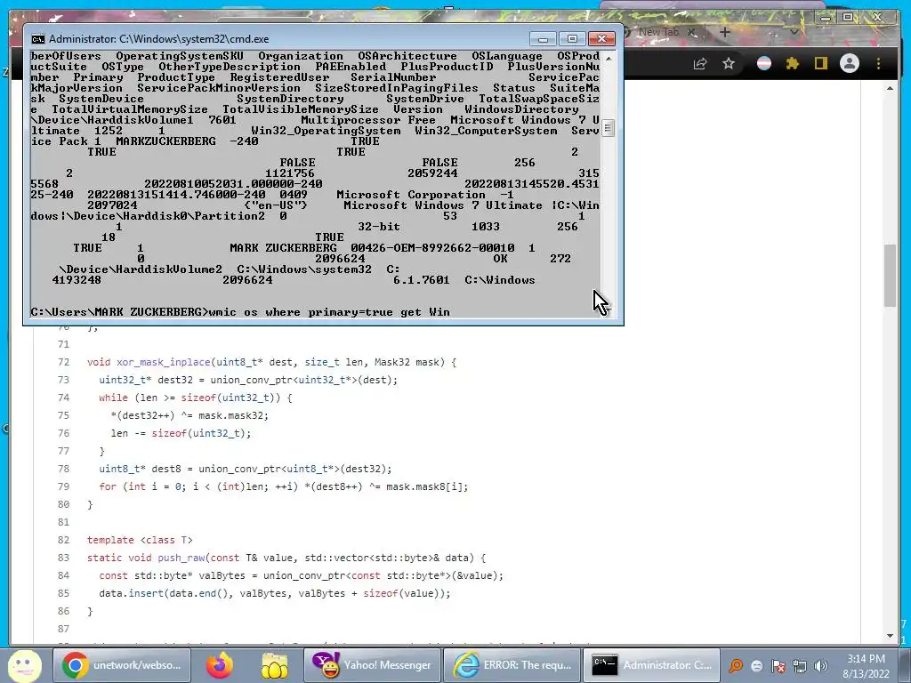
Task: Open the Chrome profile avatar
Action: 850,63
